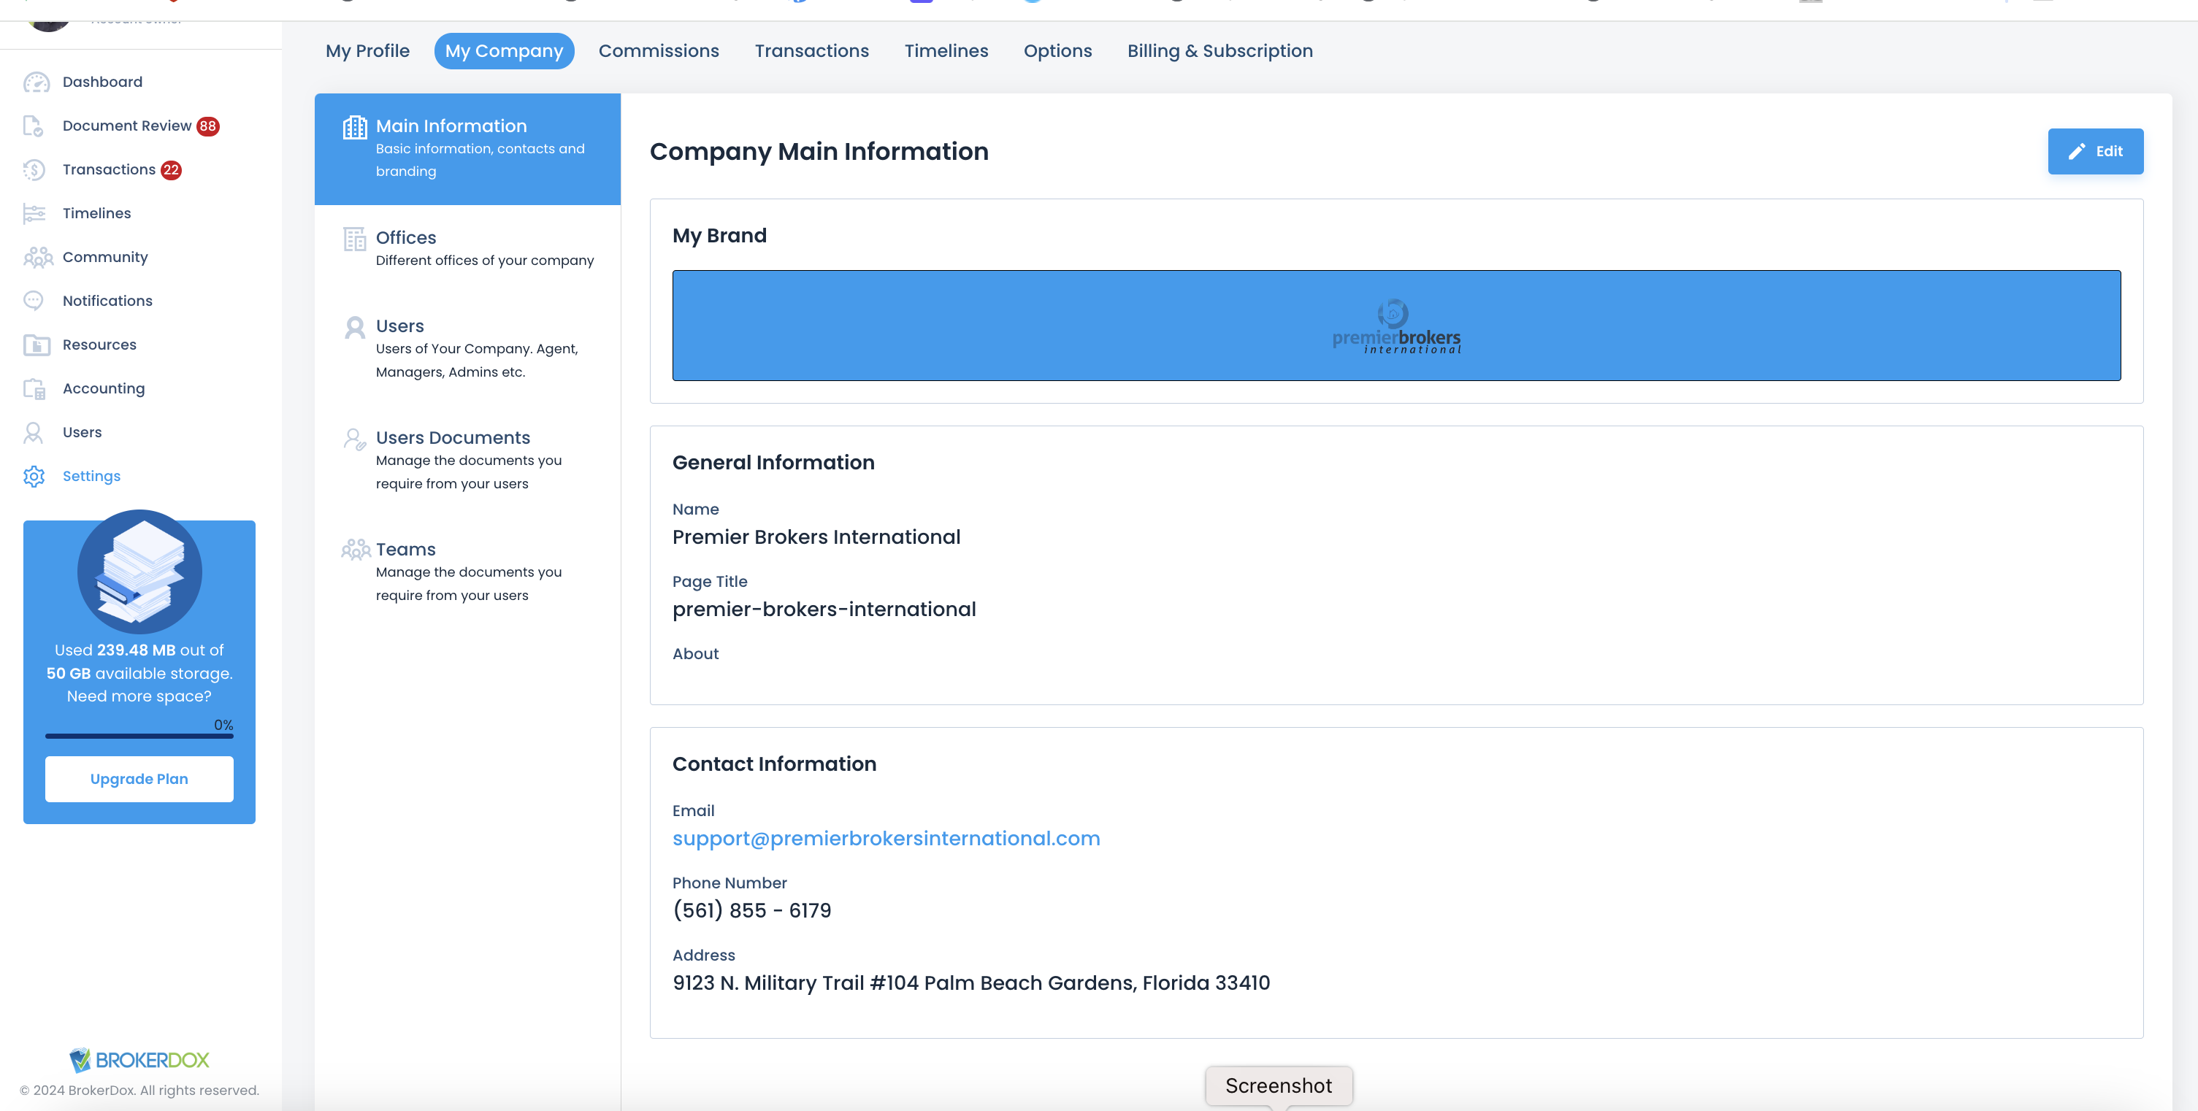Open the Commissions tab

(x=659, y=51)
